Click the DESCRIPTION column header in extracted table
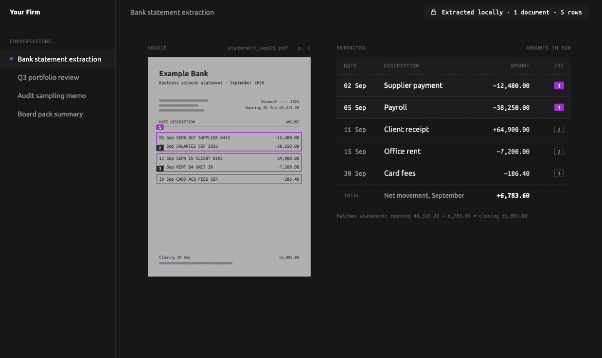This screenshot has width=602, height=358. point(401,66)
